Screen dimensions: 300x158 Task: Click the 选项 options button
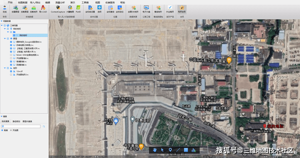[100, 9]
